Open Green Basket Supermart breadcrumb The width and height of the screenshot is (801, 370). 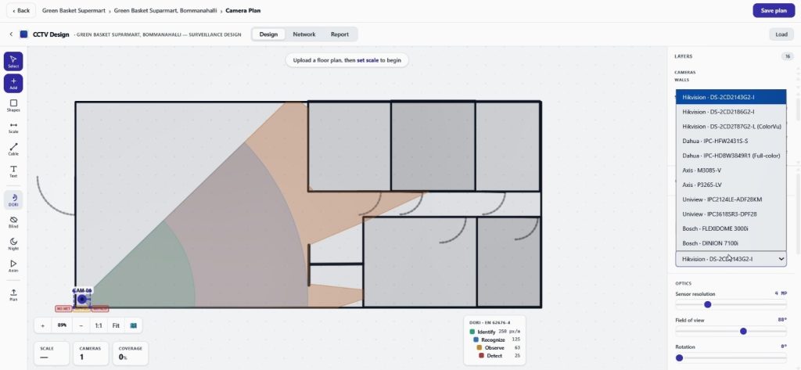74,10
